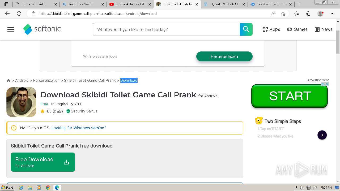Open the Favorites list
Viewport: 340px width, 191px height.
coord(296,14)
